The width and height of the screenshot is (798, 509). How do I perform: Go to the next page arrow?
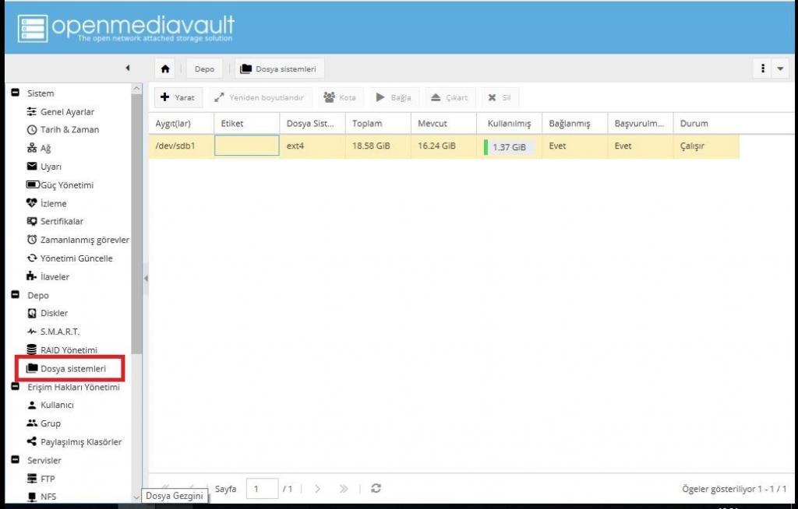318,489
